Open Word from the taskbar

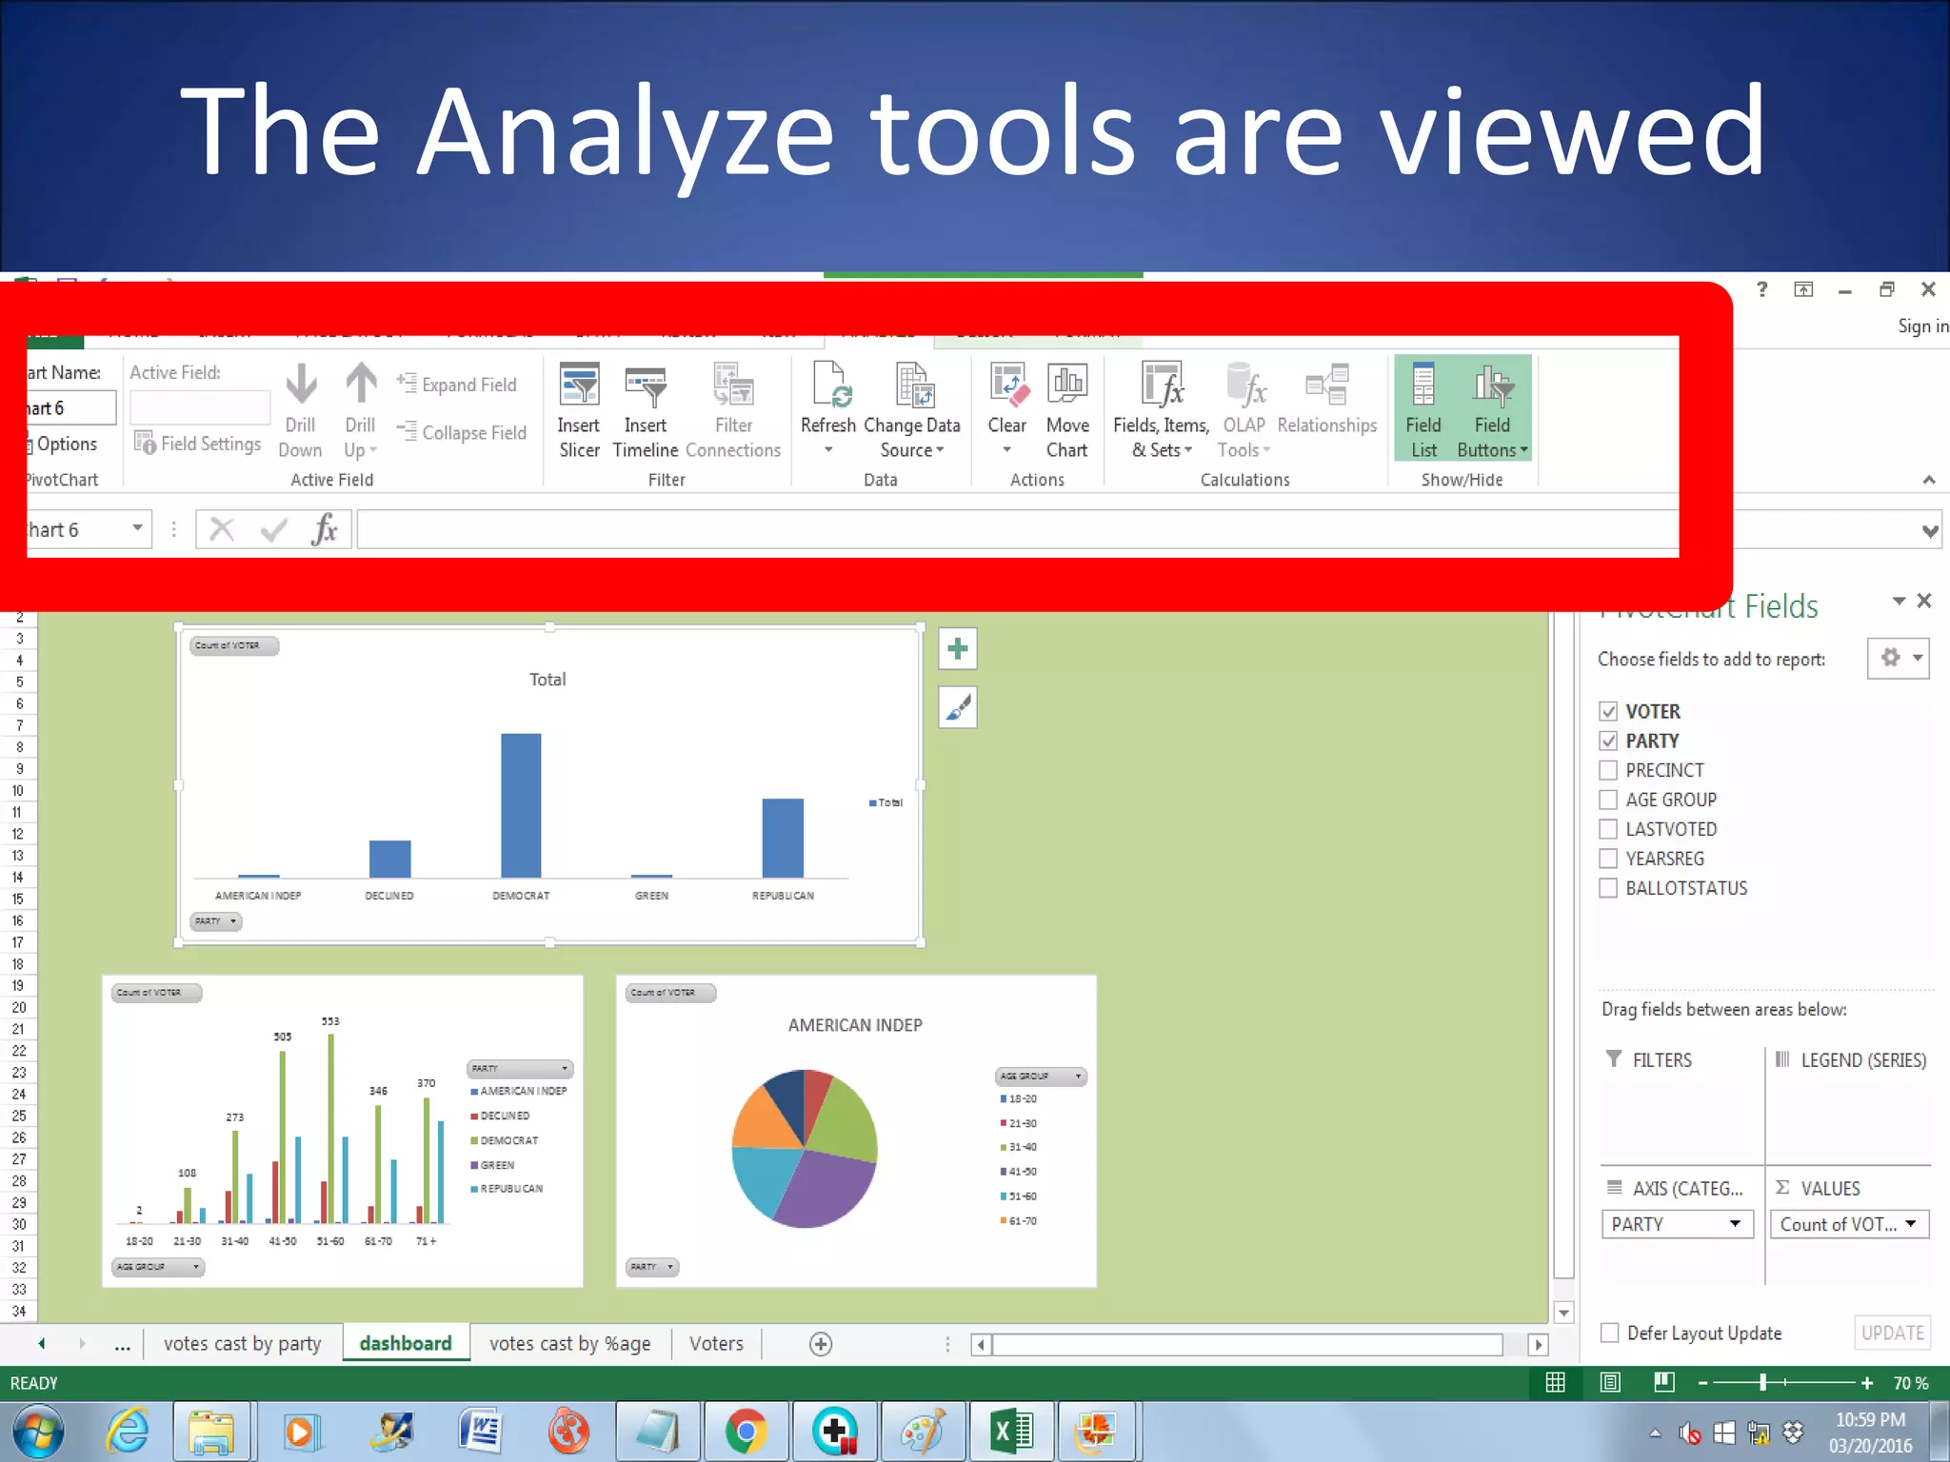481,1431
